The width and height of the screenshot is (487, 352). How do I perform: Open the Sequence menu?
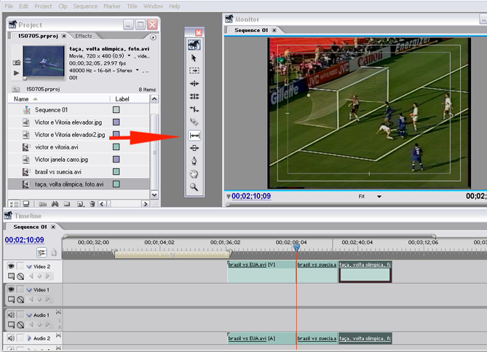click(x=85, y=6)
